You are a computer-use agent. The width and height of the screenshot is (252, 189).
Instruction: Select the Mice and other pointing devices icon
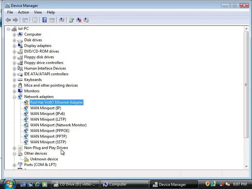(20, 85)
